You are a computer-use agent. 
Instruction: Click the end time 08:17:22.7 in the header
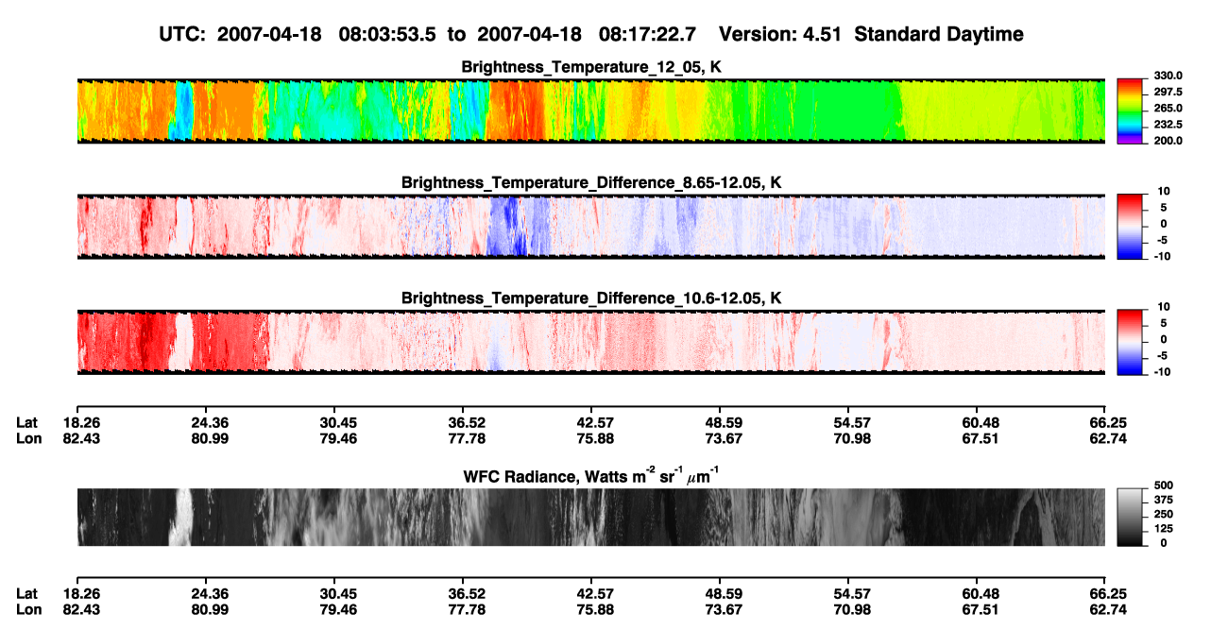pyautogui.click(x=647, y=34)
